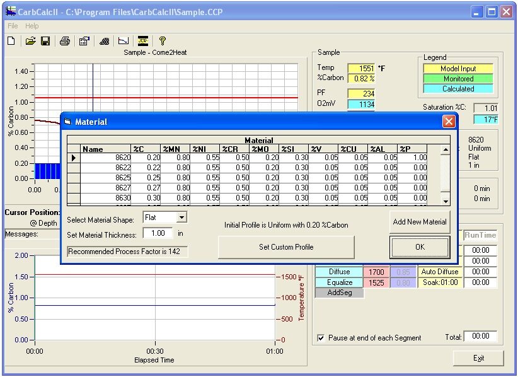Toggle Pause at end of each Segment
This screenshot has width=518, height=377.
pos(321,338)
